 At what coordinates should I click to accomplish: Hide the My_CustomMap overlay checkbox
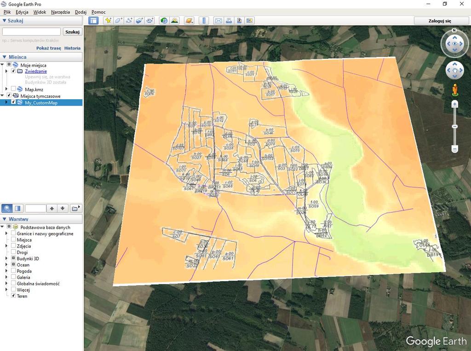(x=13, y=102)
